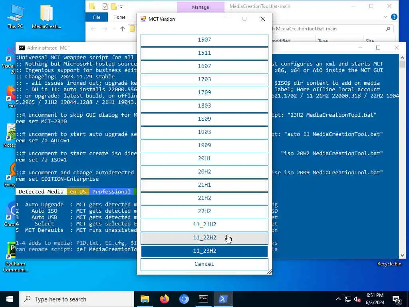This screenshot has width=409, height=307.
Task: Choose the 20H1 version button
Action: [204, 158]
